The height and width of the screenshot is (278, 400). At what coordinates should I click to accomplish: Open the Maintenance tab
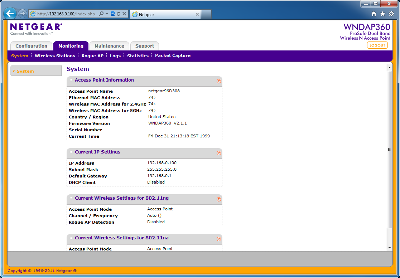pos(110,46)
